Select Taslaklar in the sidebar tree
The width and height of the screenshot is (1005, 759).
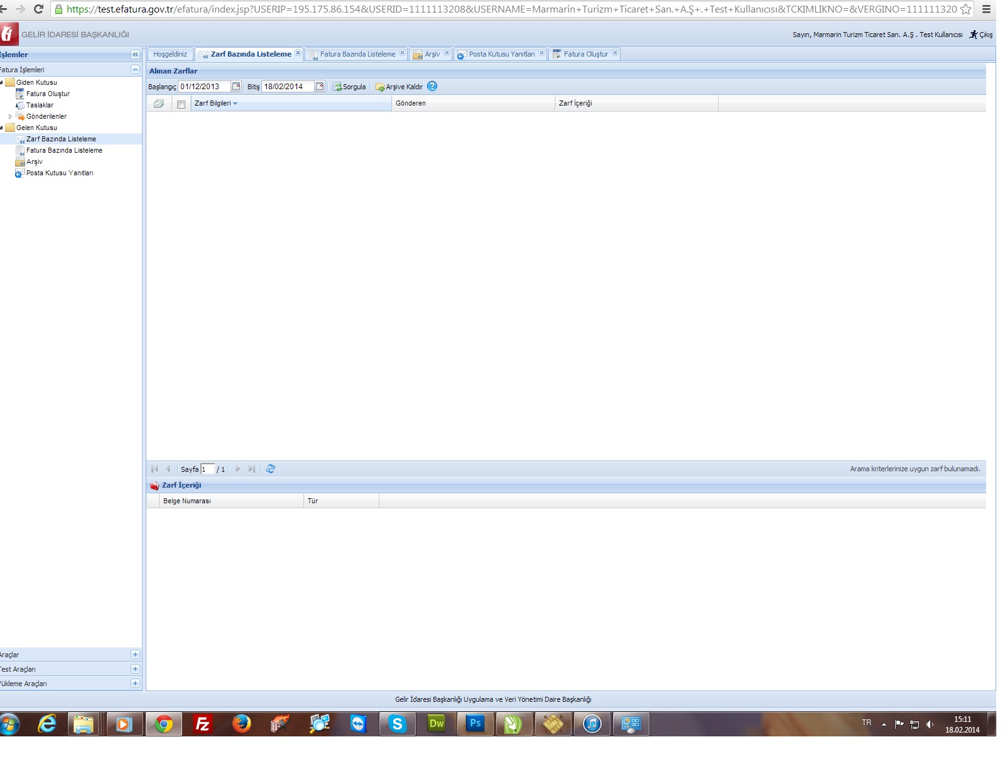tap(40, 106)
